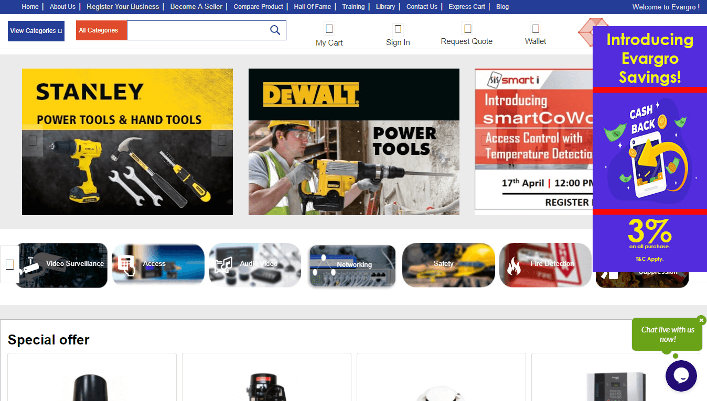This screenshot has width=707, height=401.
Task: Click the Wallet label
Action: (x=535, y=41)
